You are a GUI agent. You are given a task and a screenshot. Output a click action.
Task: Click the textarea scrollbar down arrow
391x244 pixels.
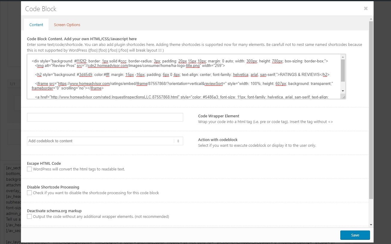point(343,91)
